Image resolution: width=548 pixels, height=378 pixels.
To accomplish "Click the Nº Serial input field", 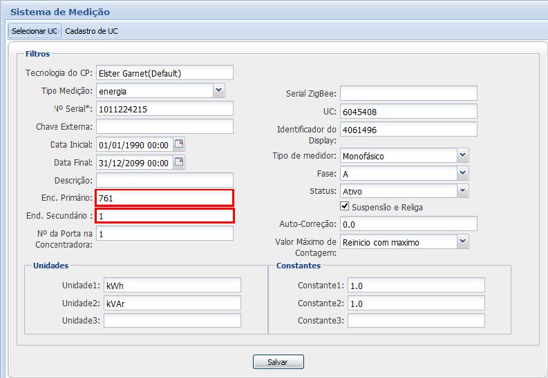I will coord(164,109).
